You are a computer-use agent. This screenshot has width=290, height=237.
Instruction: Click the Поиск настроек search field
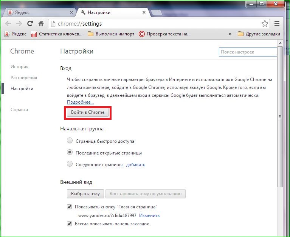click(248, 52)
